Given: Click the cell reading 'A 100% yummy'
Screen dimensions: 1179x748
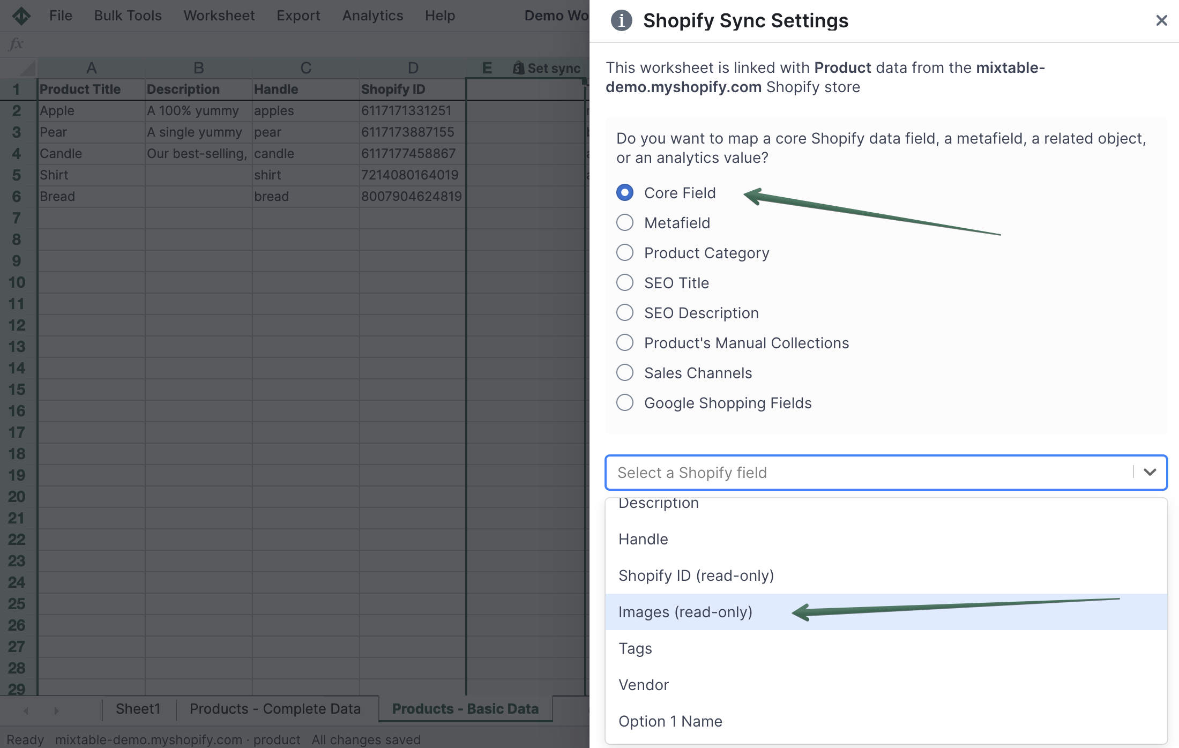Looking at the screenshot, I should click(198, 111).
